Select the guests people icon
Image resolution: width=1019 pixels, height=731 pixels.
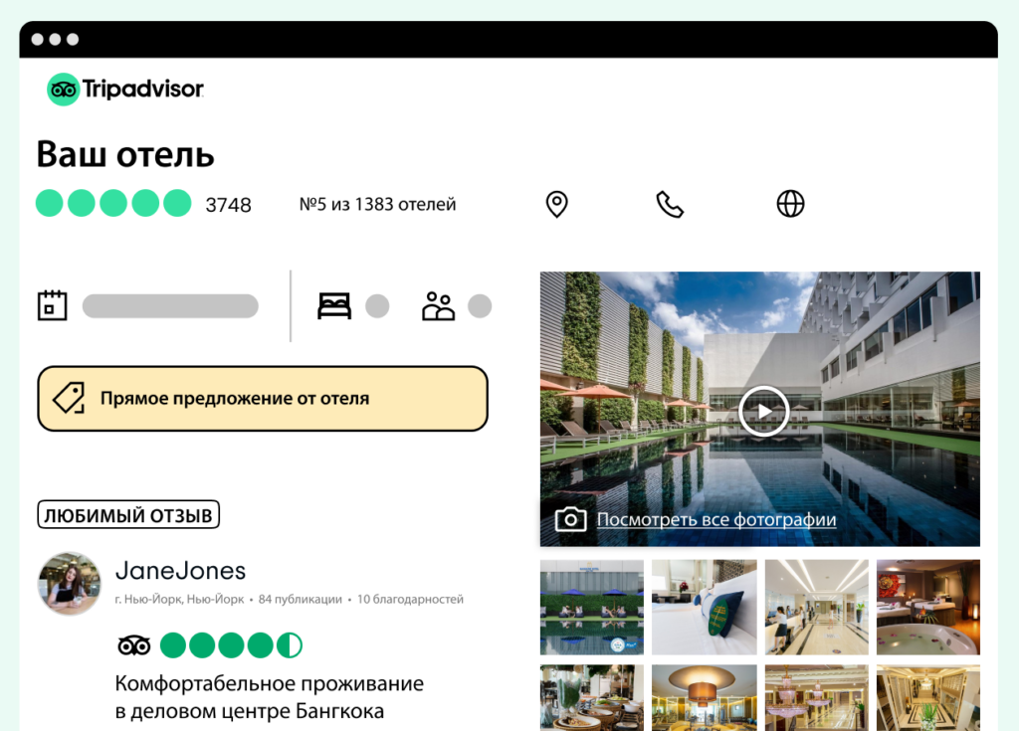[x=438, y=306]
